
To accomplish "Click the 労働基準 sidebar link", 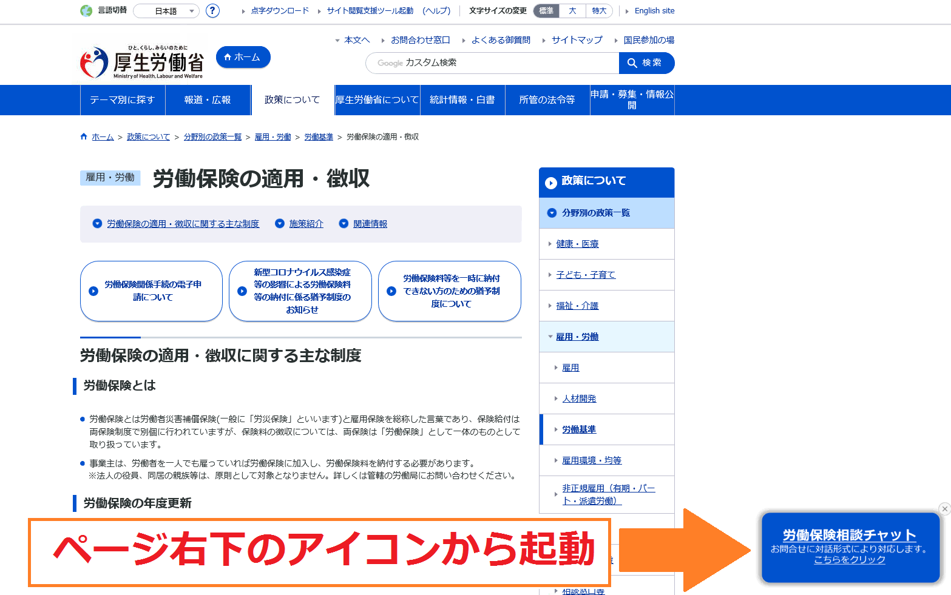I will (x=579, y=429).
